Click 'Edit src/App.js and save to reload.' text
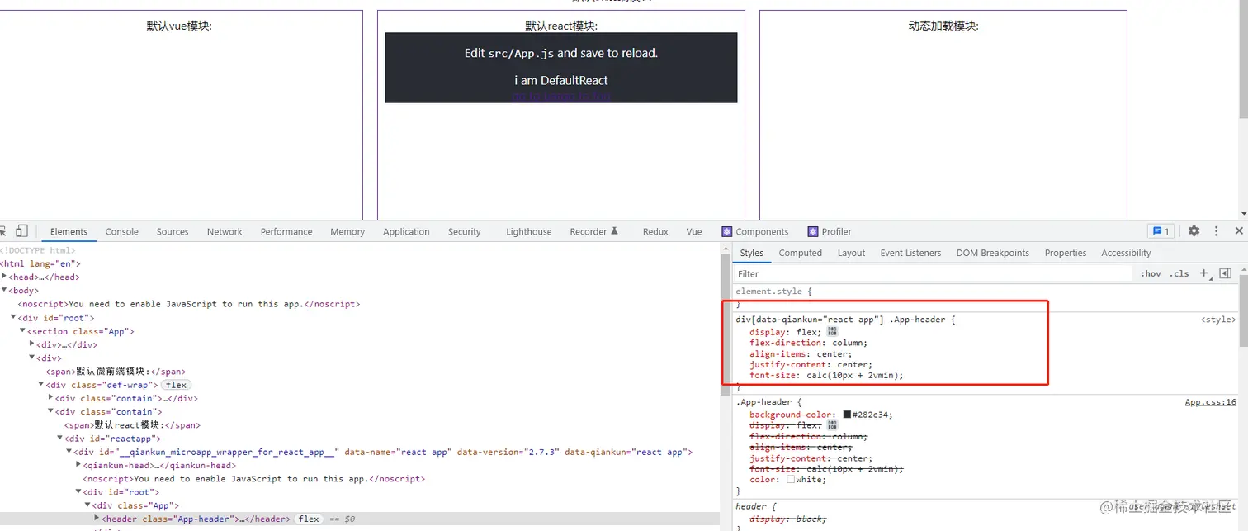This screenshot has width=1248, height=531. 561,53
